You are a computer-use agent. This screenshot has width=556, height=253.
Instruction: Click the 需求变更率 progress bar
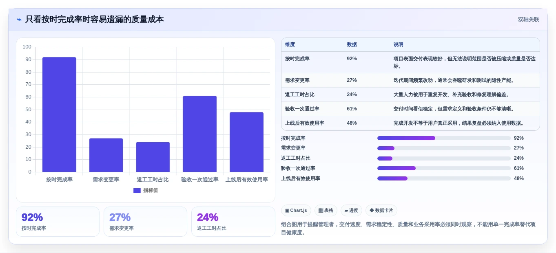(444, 148)
